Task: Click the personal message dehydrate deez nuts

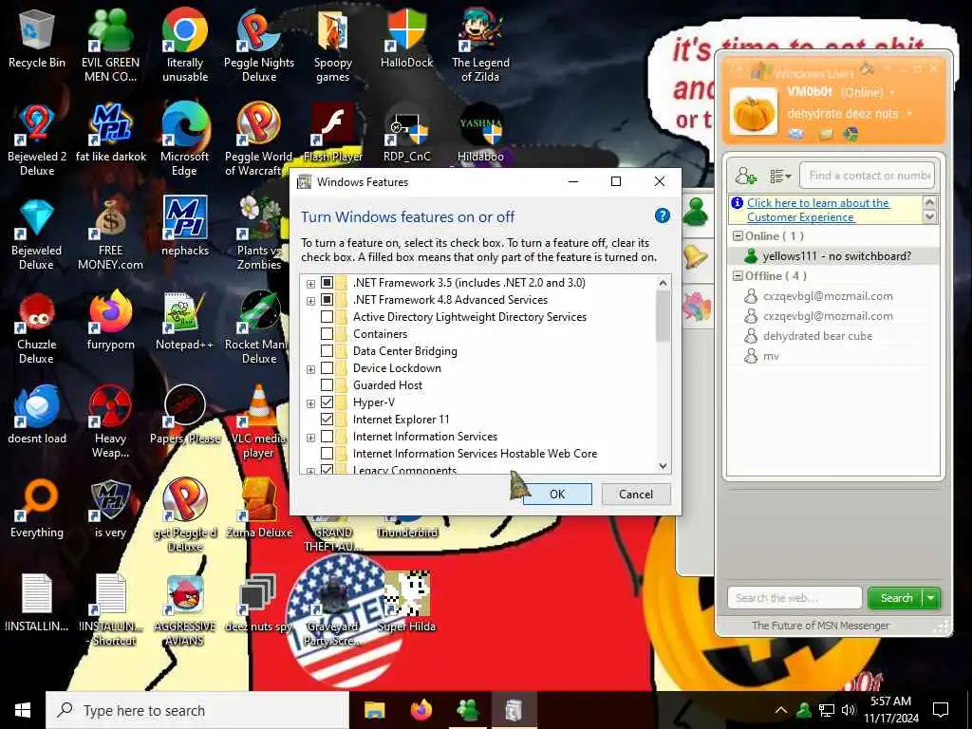Action: [843, 114]
